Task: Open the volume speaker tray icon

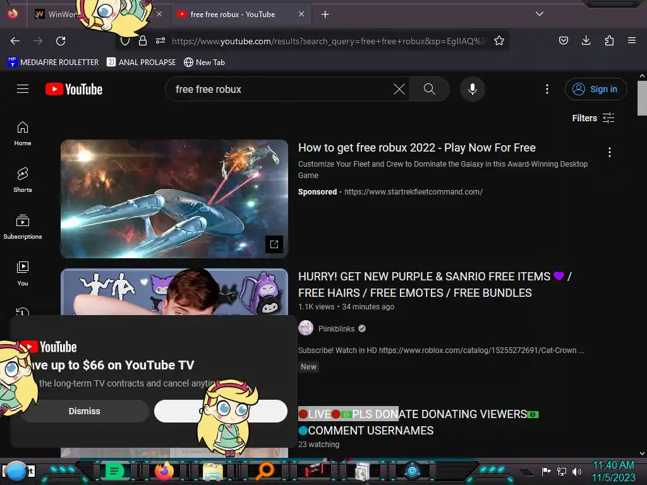Action: 576,471
